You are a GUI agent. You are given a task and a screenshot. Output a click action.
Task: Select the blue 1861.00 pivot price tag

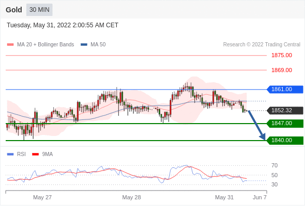(x=285, y=89)
